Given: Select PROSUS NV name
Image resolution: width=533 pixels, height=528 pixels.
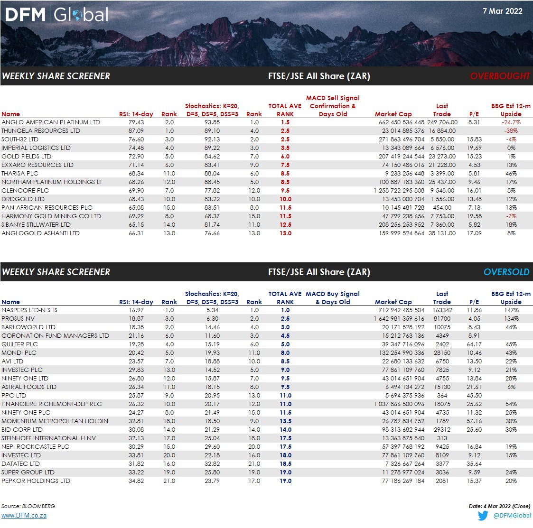Looking at the screenshot, I should click(x=18, y=318).
